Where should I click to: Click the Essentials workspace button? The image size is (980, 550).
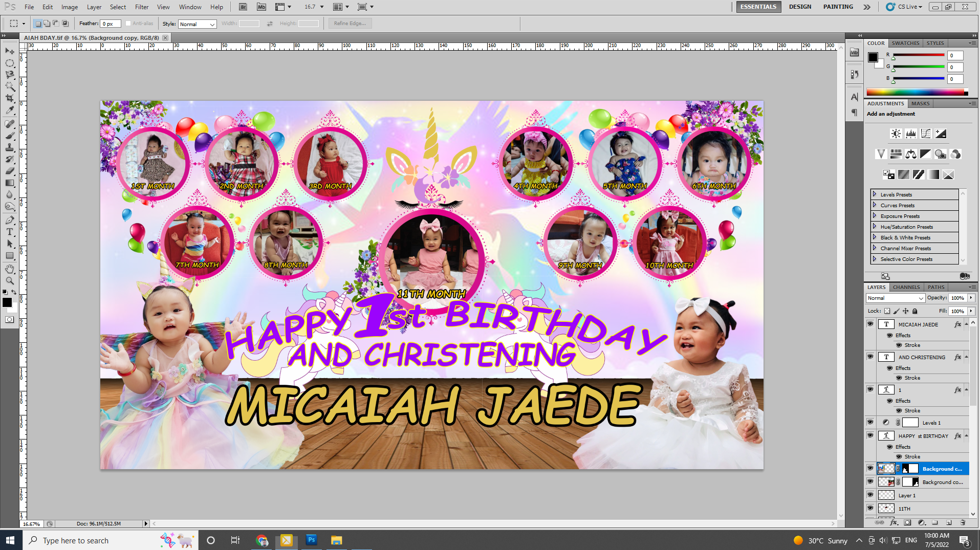(758, 7)
